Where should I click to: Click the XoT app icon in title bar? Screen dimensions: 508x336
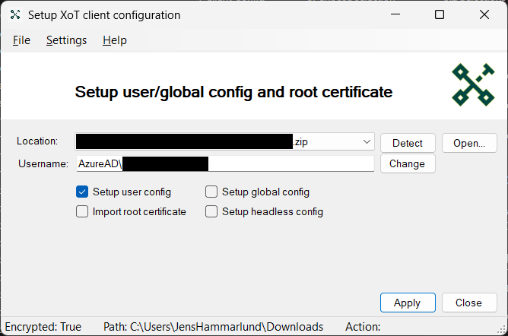tap(15, 15)
